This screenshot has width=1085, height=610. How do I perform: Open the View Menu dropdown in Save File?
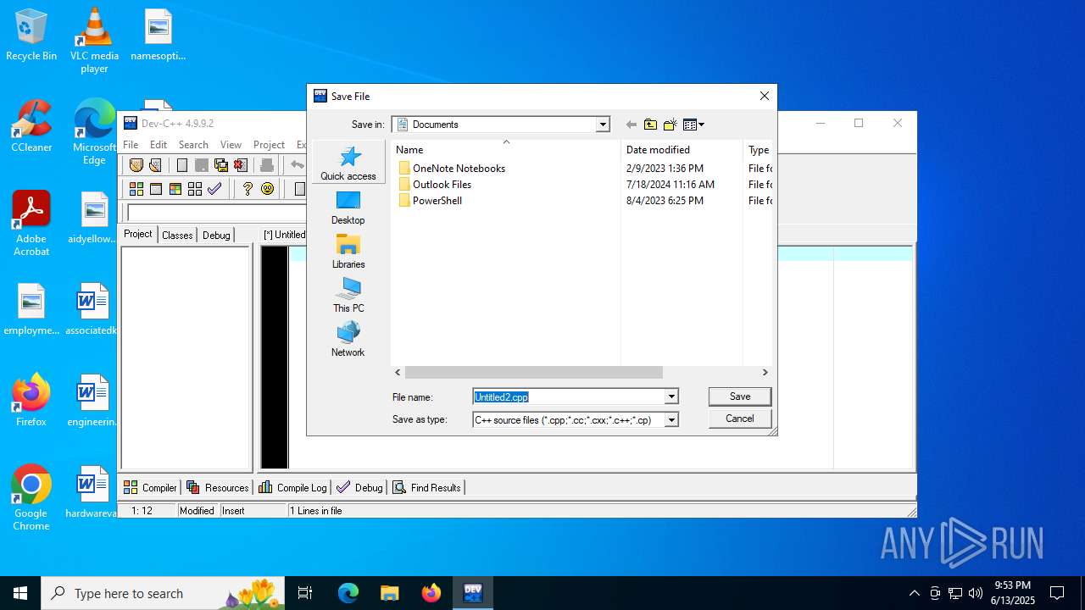pyautogui.click(x=693, y=125)
